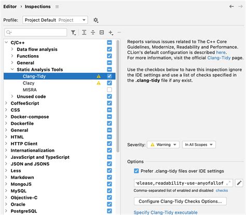Open the inspections filter funnel icon
246x215 pixels.
[73, 32]
